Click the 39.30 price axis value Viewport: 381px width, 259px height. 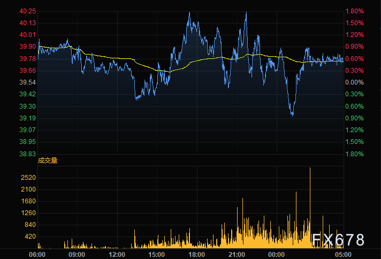point(27,106)
